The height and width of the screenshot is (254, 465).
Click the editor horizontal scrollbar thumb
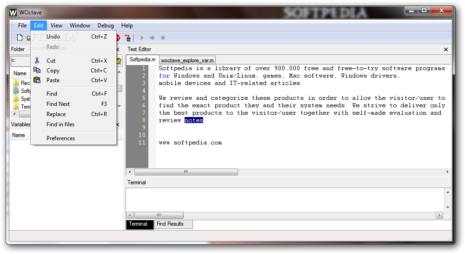[186, 172]
